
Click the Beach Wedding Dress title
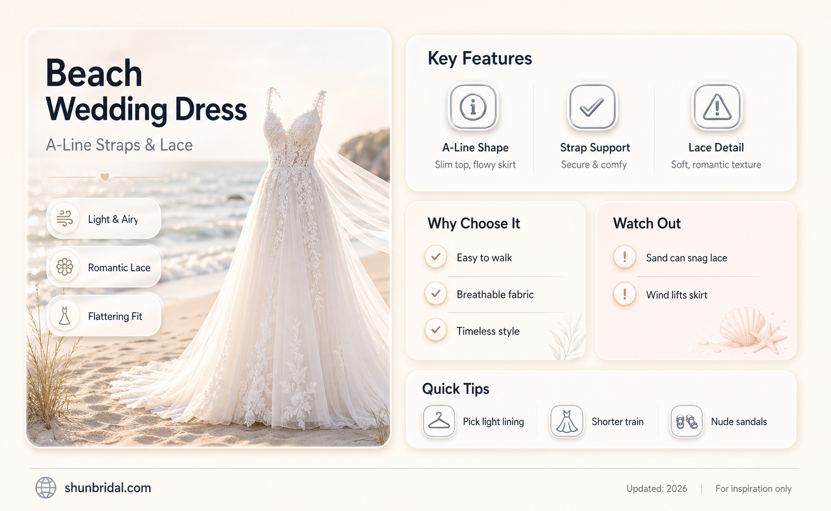coord(146,91)
